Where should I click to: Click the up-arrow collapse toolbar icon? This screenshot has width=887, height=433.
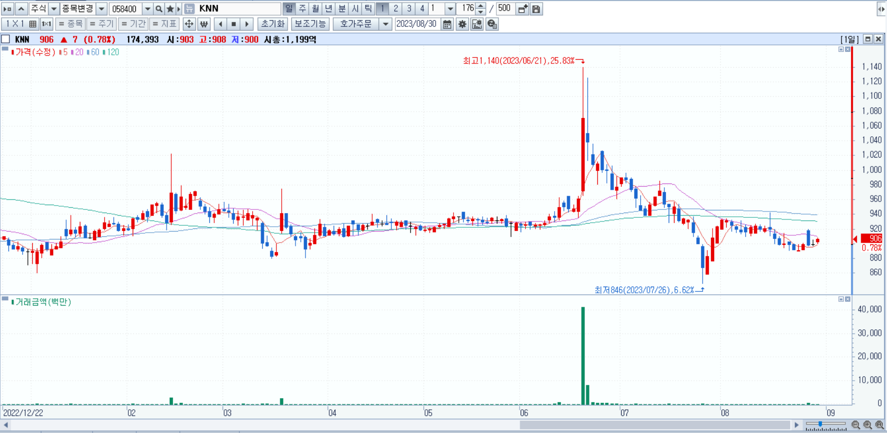pos(21,9)
